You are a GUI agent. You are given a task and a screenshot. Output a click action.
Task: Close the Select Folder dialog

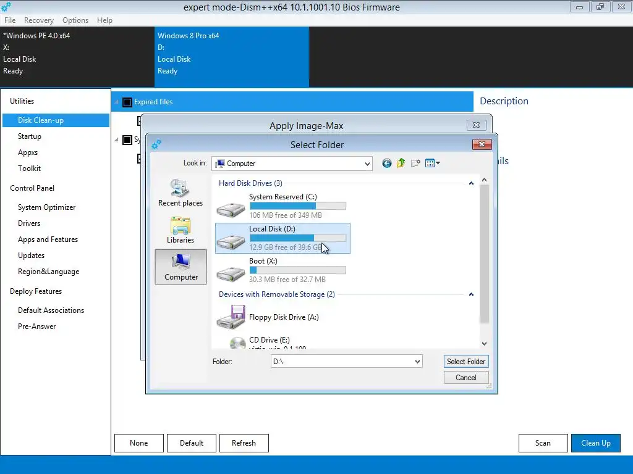(482, 144)
